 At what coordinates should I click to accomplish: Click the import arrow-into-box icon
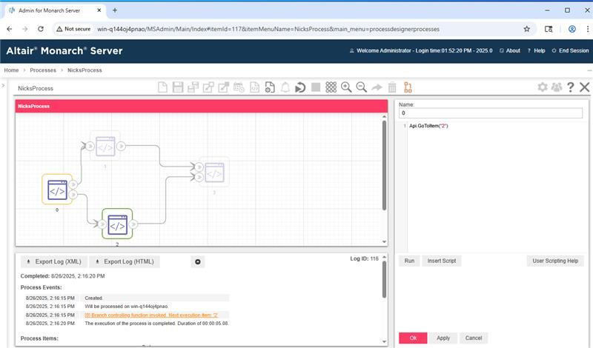coord(208,87)
